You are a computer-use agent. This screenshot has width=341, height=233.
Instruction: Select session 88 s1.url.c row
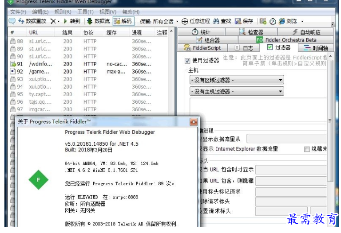[x=88, y=41]
